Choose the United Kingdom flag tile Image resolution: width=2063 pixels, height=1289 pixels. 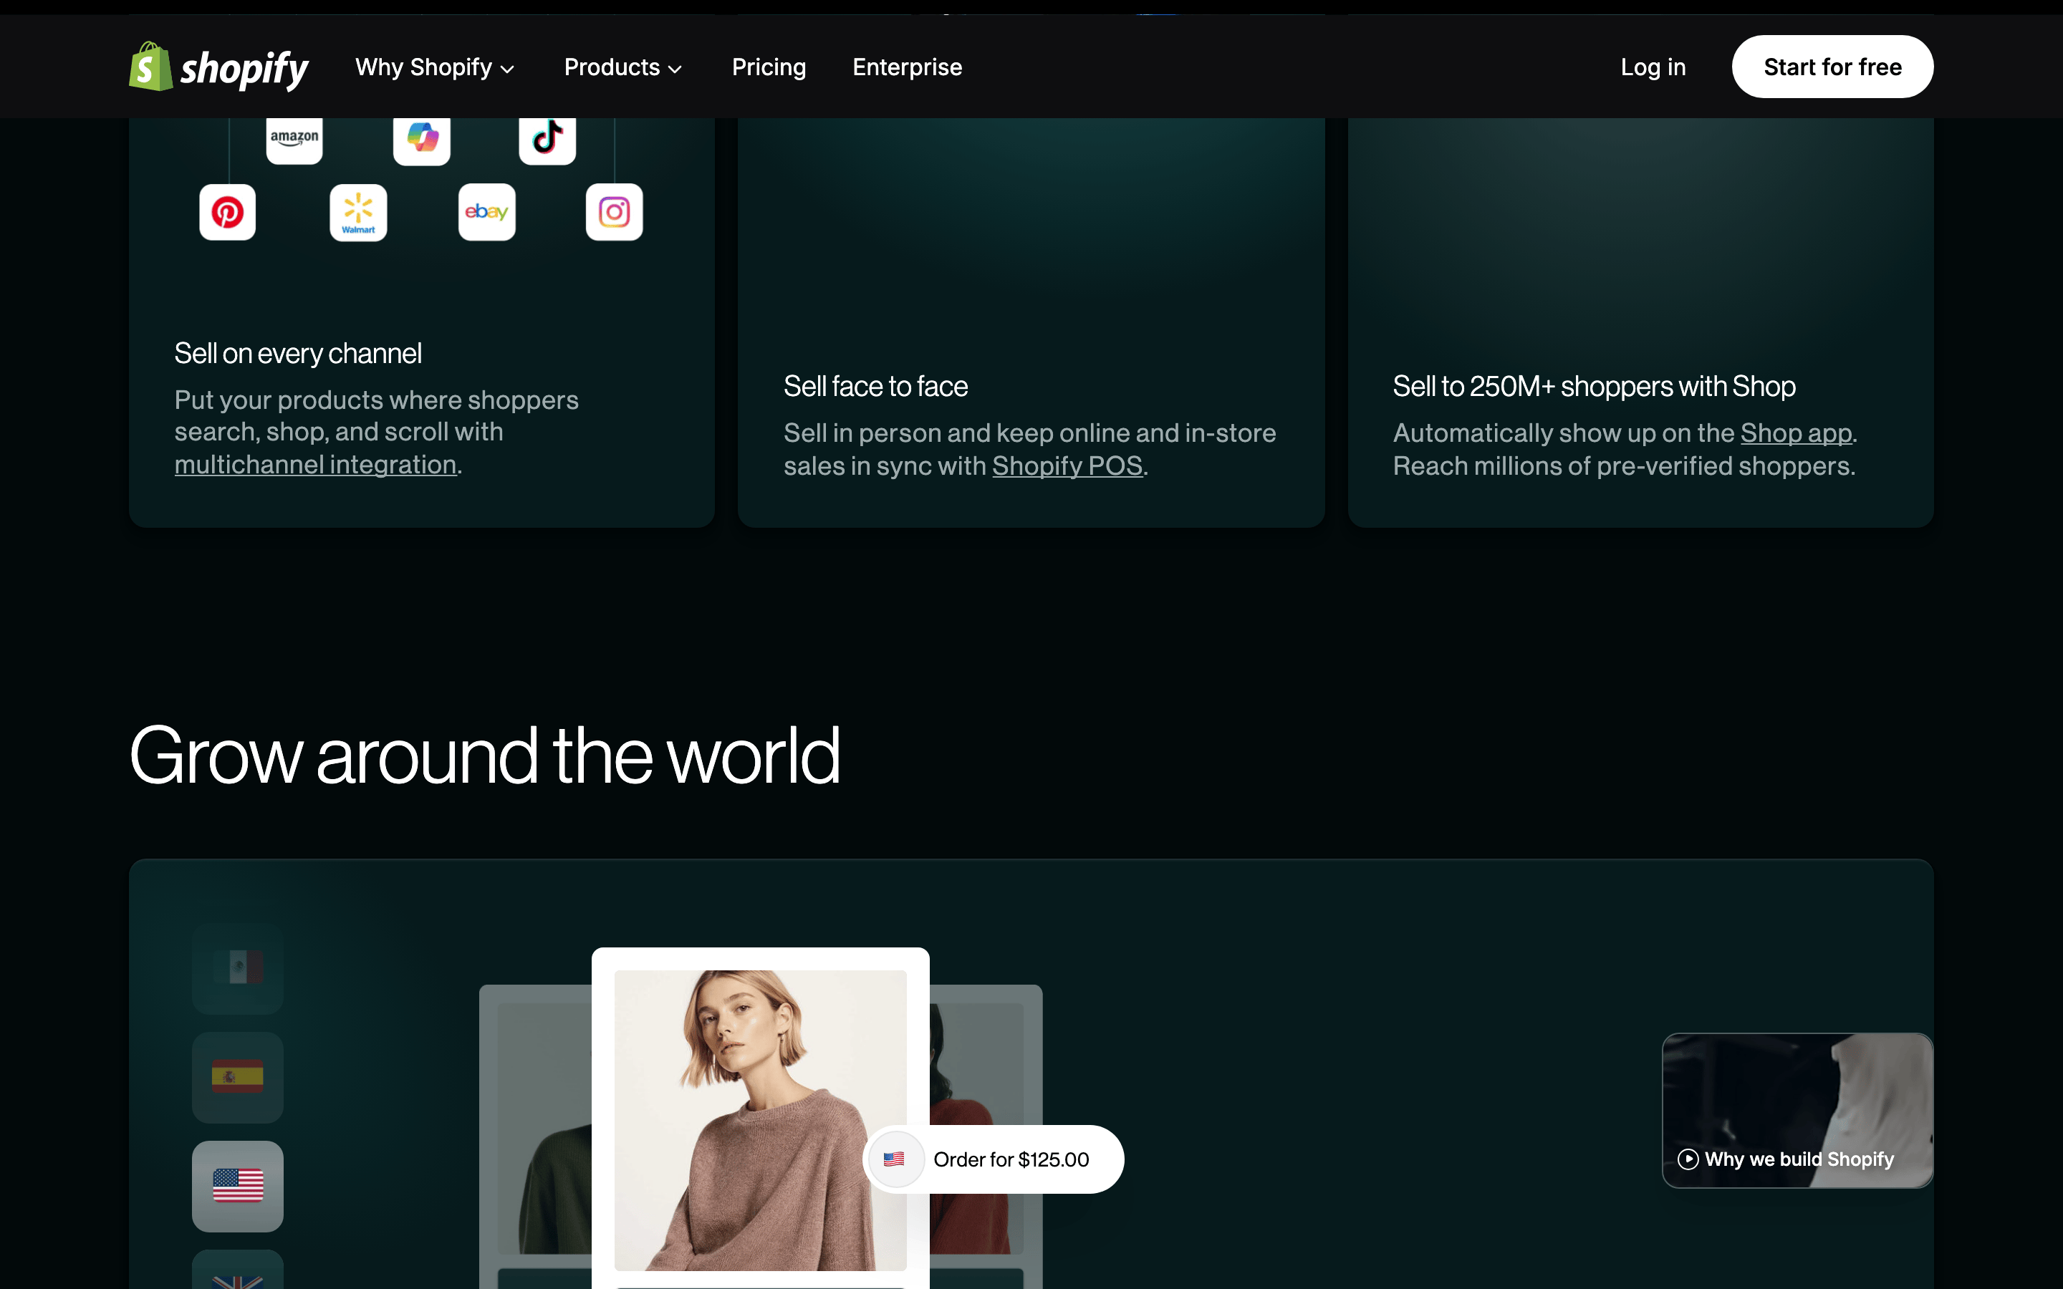[238, 1270]
